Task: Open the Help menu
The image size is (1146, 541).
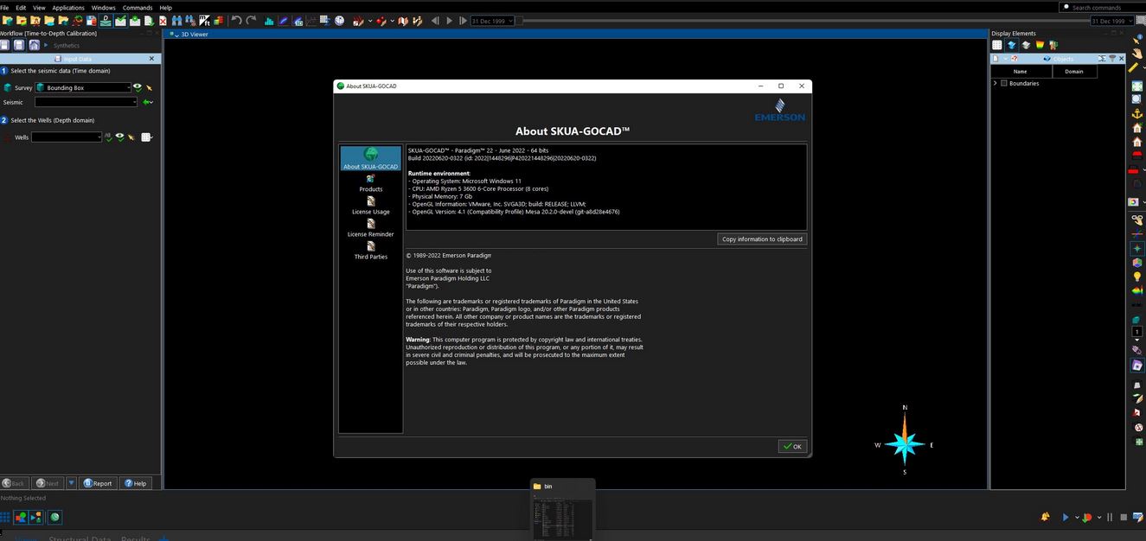Action: click(x=166, y=8)
